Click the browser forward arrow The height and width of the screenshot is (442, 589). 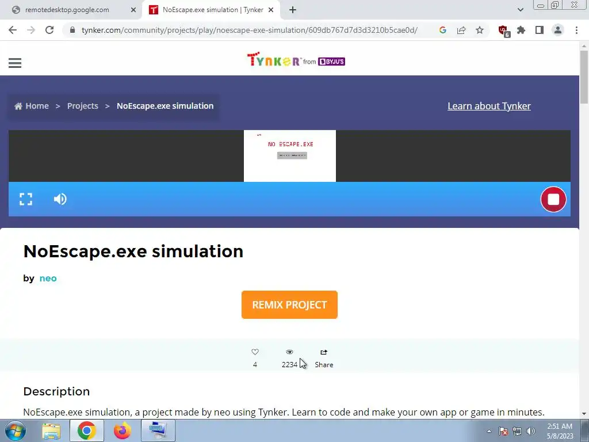[31, 30]
